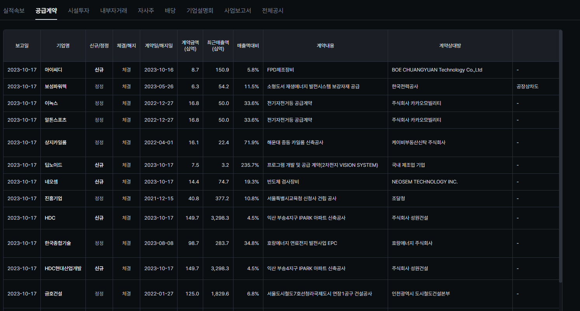Open company HDC현대산업개발
The image size is (580, 311).
click(x=63, y=269)
